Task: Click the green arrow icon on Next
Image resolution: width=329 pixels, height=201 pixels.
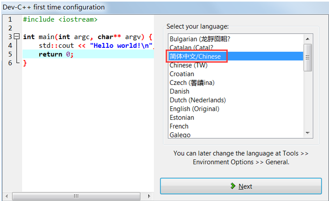Action: click(233, 186)
